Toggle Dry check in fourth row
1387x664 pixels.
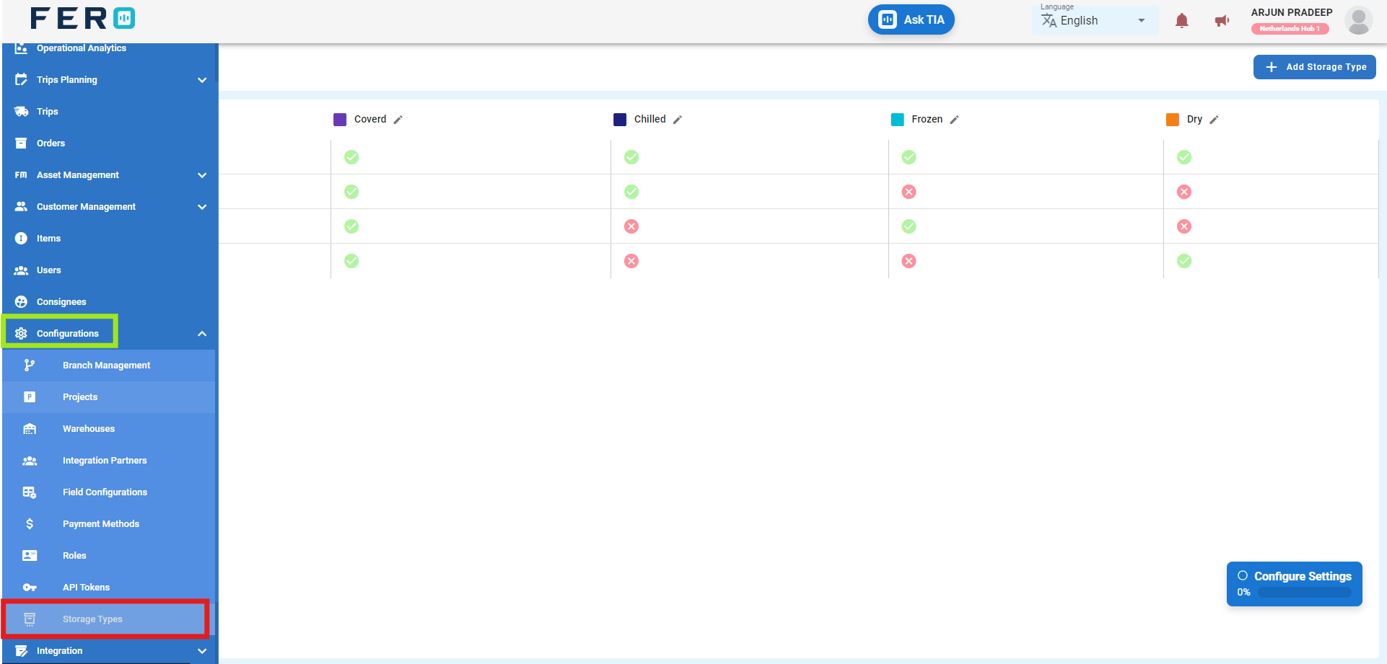1184,261
